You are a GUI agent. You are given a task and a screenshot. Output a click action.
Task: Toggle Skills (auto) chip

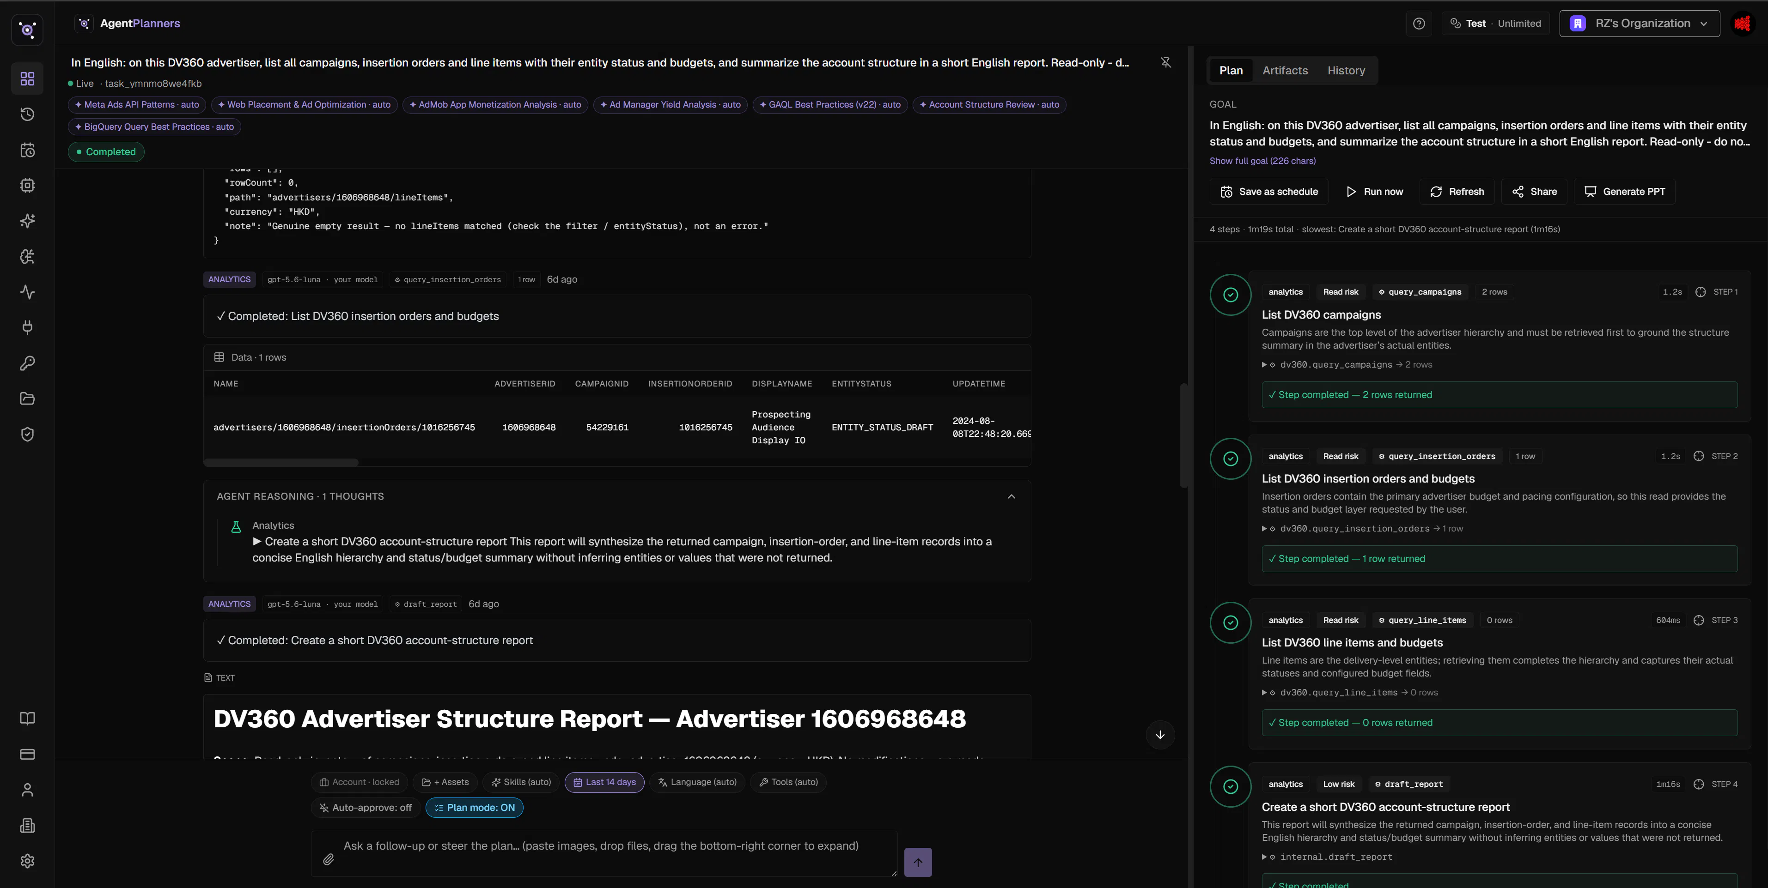(521, 782)
